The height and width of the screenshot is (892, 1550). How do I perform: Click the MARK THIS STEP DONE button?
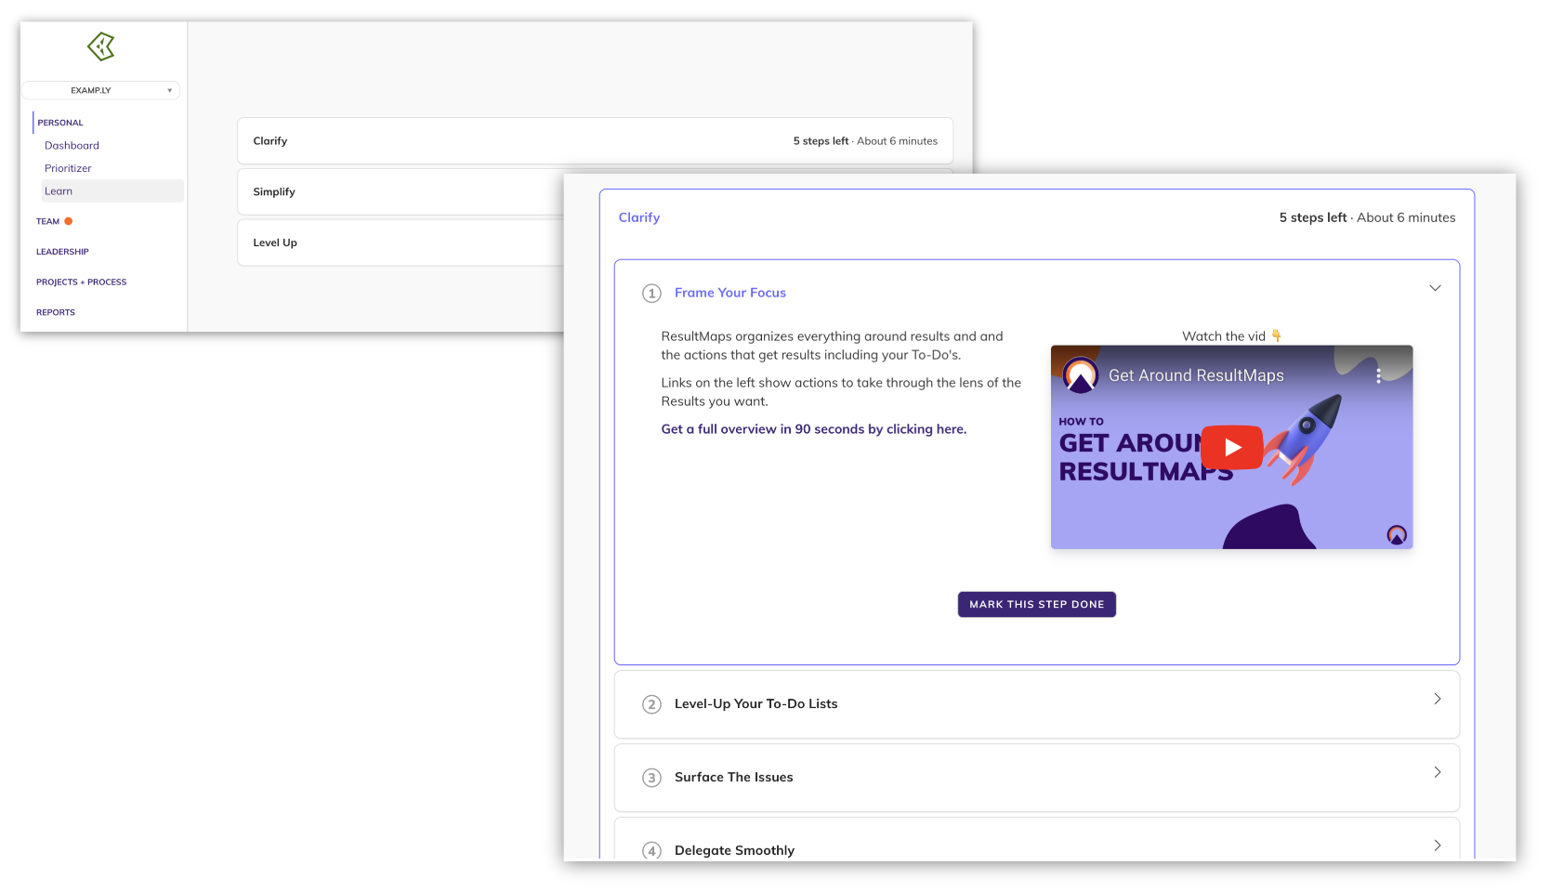click(1037, 604)
